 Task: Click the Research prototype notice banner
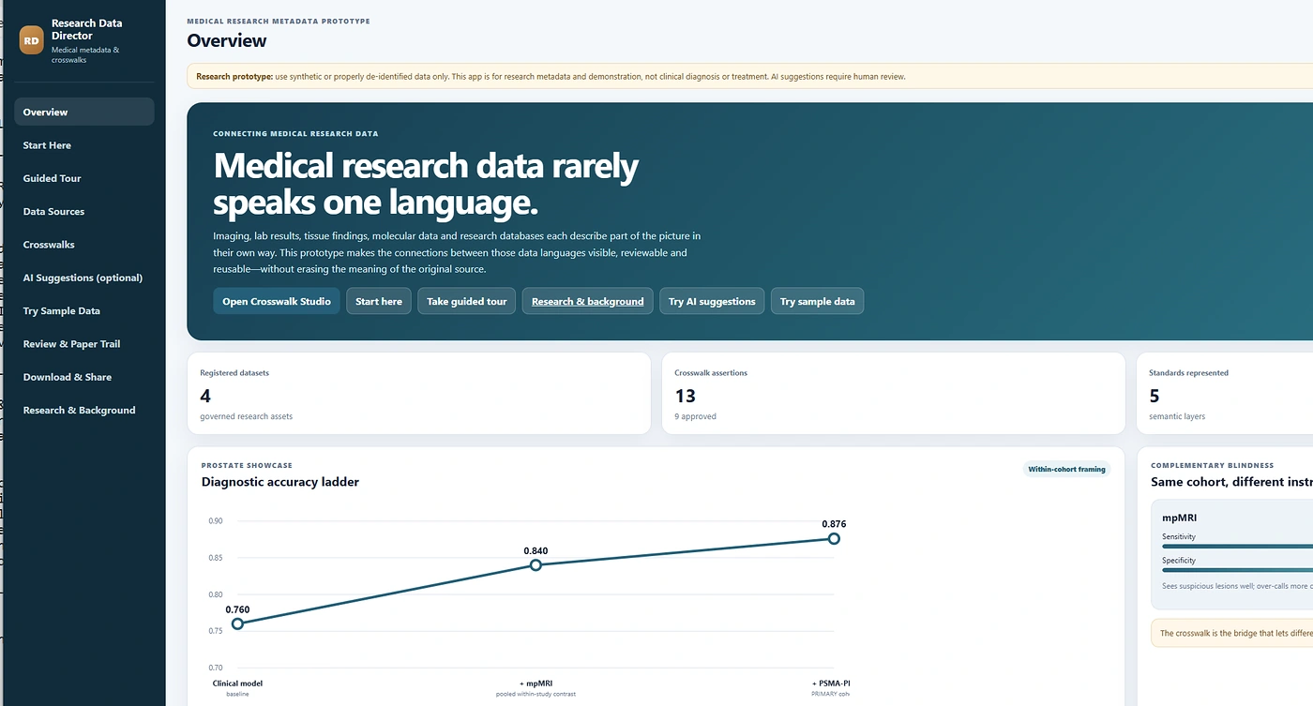(750, 77)
